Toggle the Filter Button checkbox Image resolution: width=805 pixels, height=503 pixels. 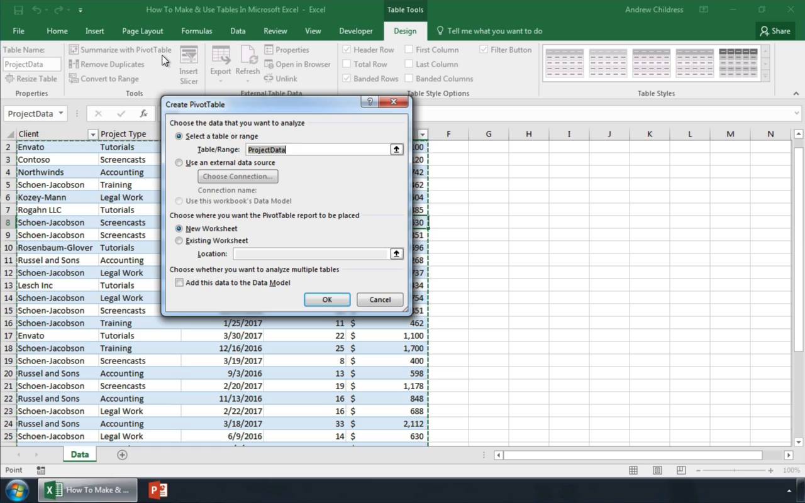(x=484, y=50)
